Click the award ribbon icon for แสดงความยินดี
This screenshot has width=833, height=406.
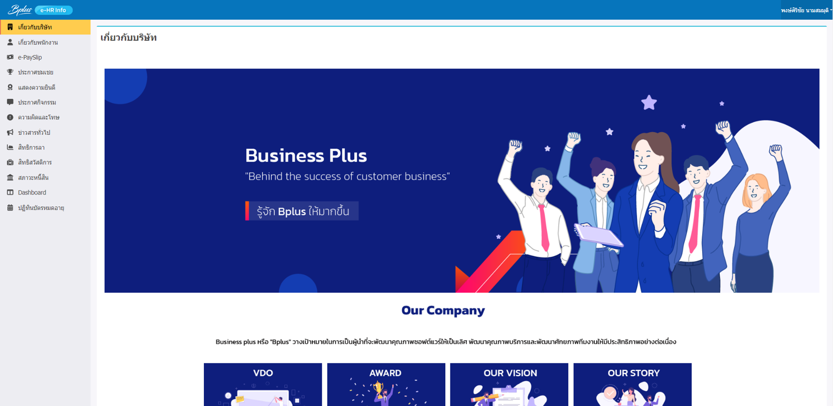point(10,87)
